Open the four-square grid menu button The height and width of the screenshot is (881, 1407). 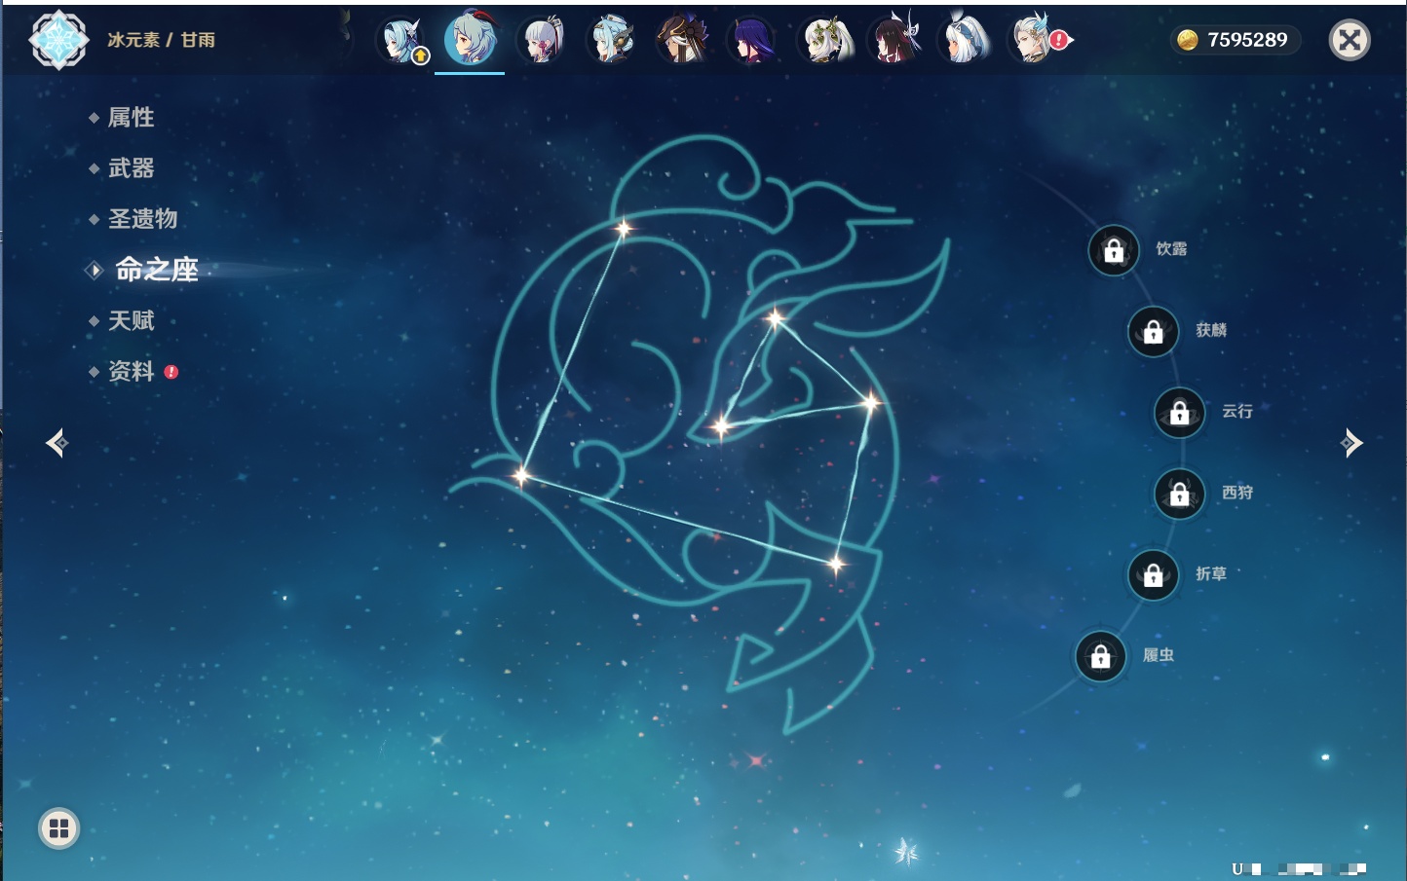58,828
